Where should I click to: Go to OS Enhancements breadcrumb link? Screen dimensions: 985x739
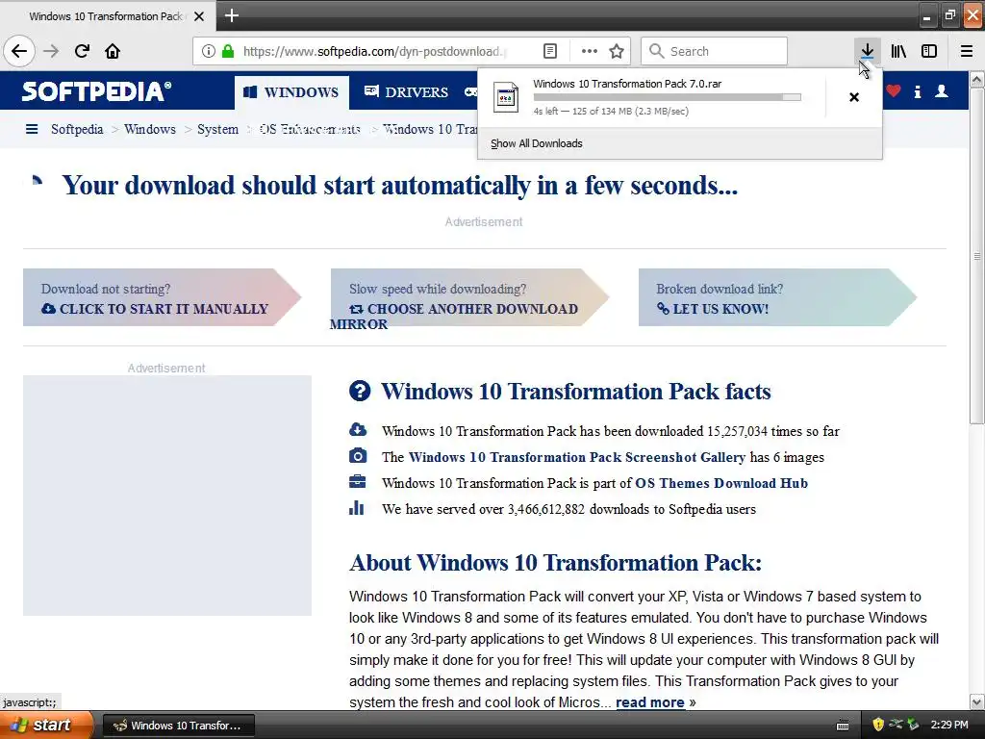[x=310, y=129]
